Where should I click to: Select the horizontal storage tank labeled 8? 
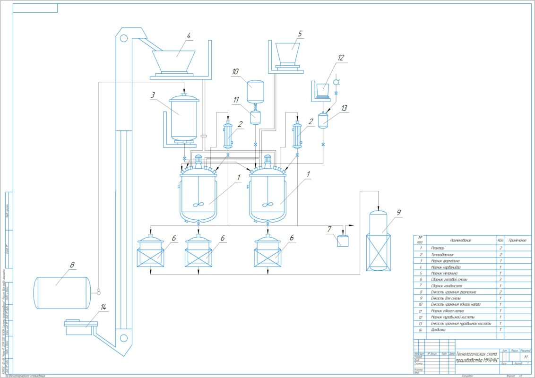click(62, 292)
